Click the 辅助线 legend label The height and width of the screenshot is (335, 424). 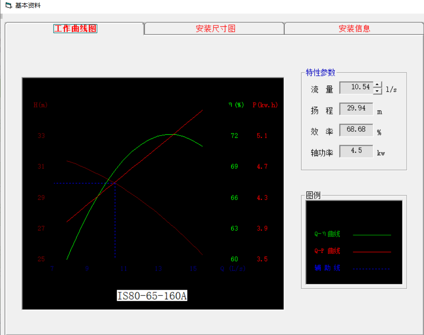point(327,268)
